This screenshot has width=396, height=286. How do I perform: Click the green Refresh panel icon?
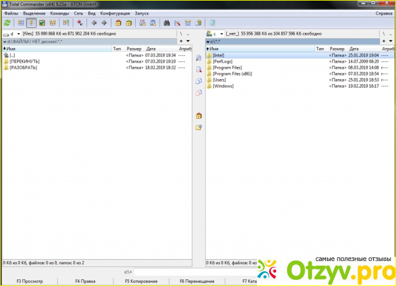pyautogui.click(x=7, y=23)
